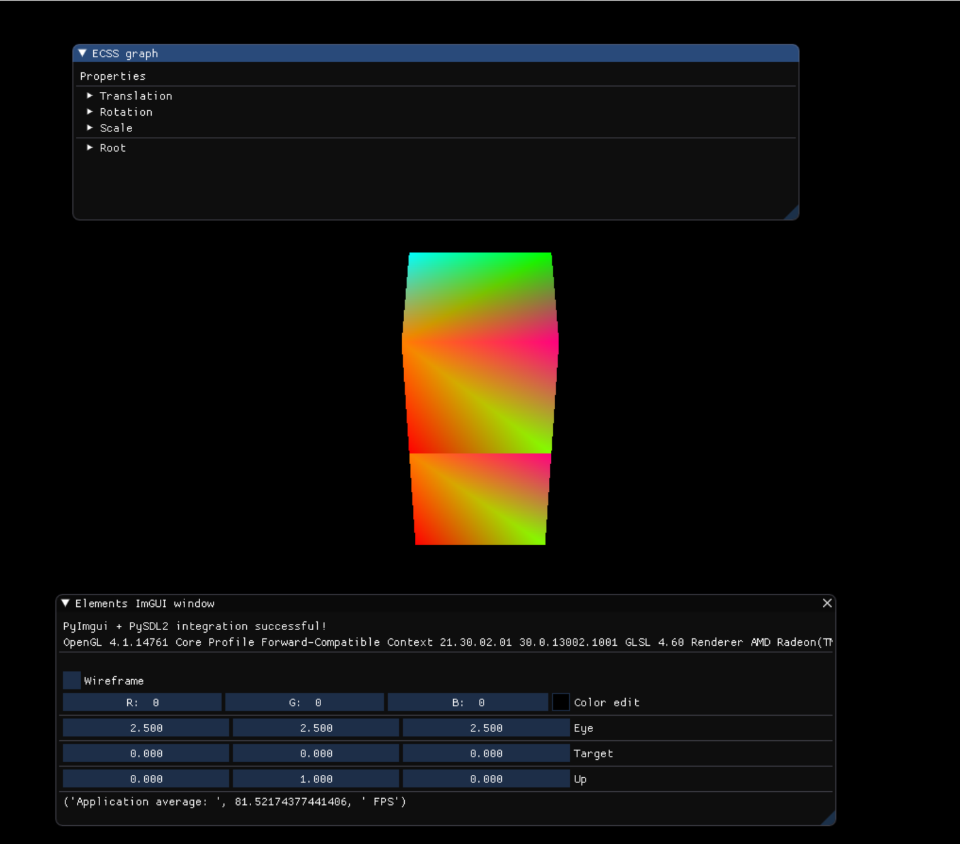
Task: Click the rendered gradient cube in viewport
Action: (x=480, y=398)
